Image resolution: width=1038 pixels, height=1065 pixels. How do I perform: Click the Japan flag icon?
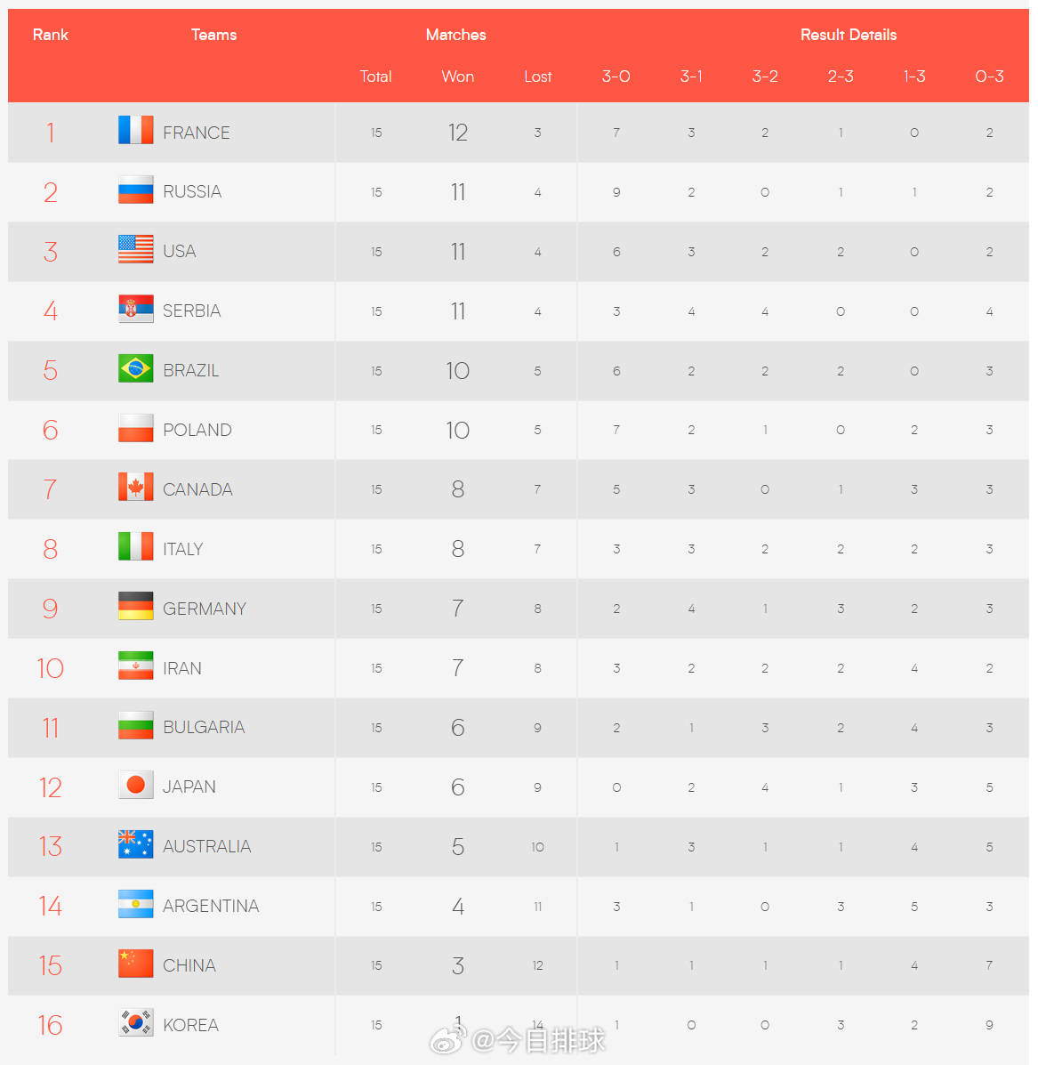tap(136, 785)
